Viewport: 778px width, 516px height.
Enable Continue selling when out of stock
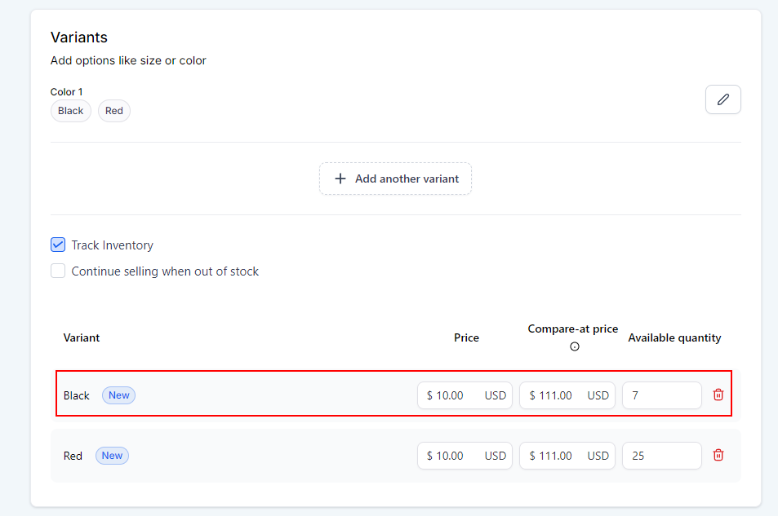58,271
